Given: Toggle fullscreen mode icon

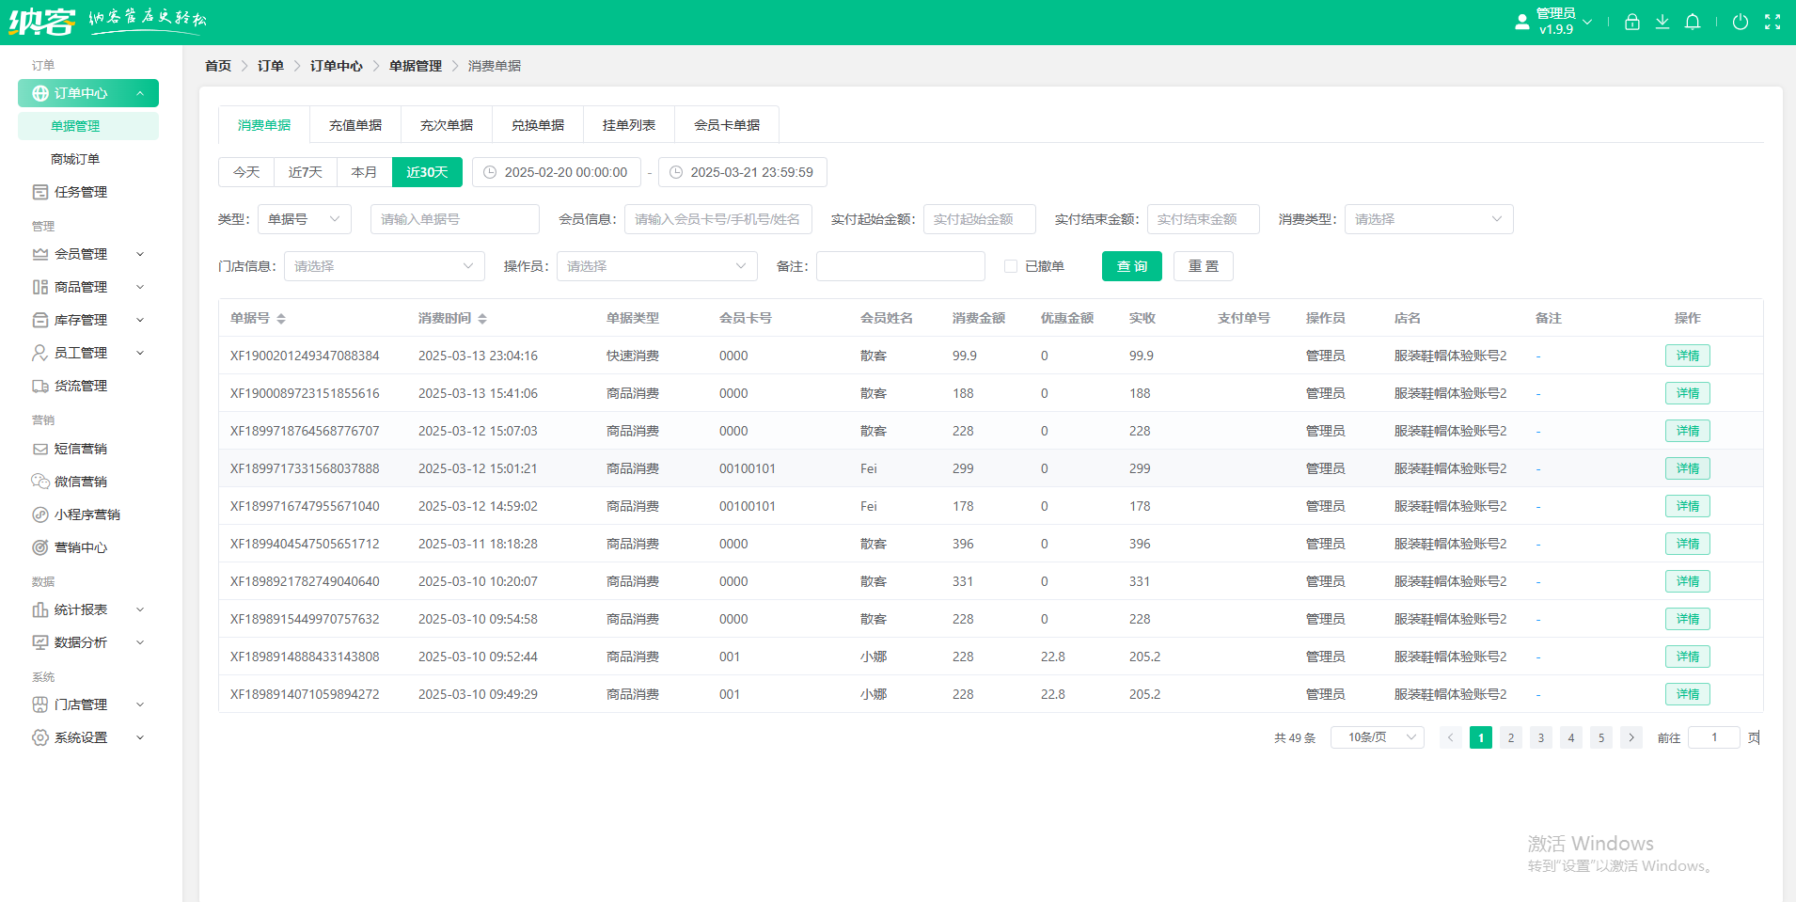Looking at the screenshot, I should 1772,22.
